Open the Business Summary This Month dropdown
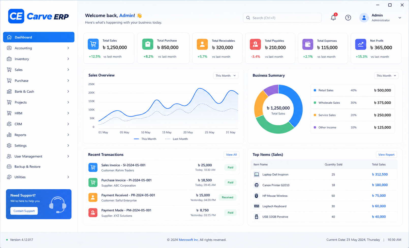Screen dimensions: 409x248 click(x=386, y=76)
